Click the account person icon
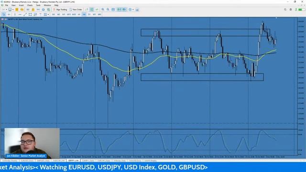The height and width of the screenshot is (172, 306). [296, 10]
